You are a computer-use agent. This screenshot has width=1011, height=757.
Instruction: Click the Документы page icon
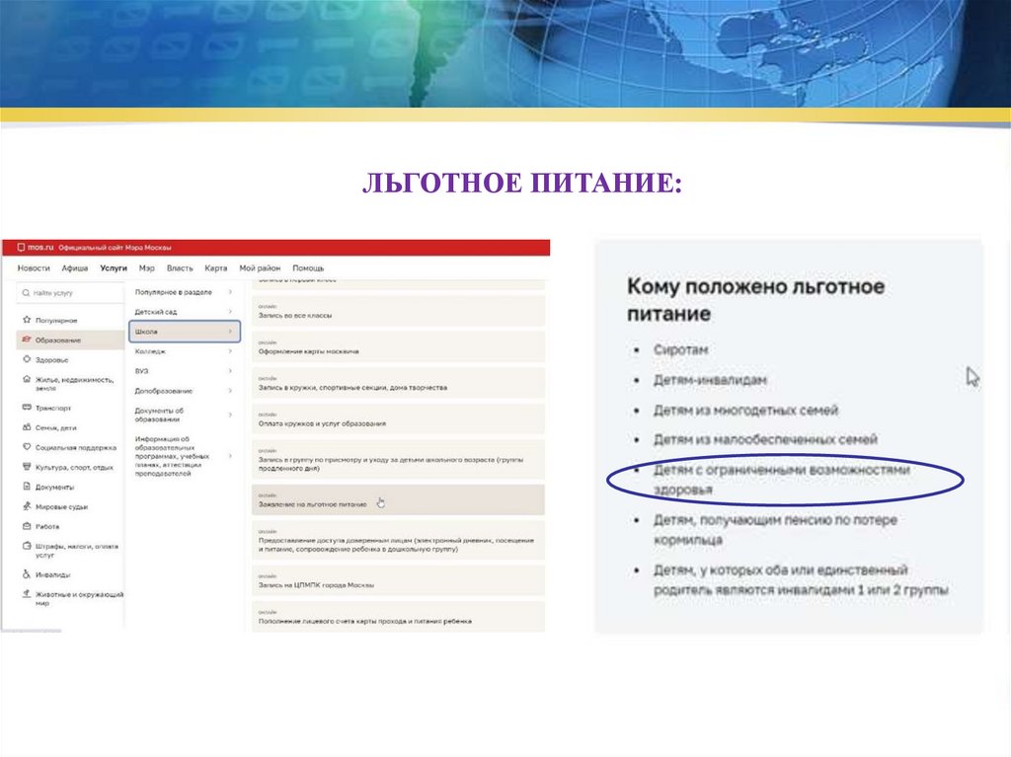[27, 487]
